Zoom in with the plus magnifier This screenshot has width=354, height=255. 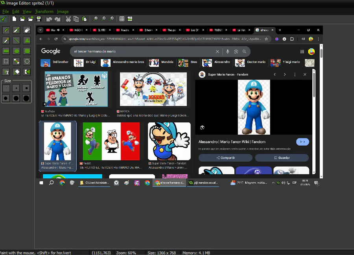point(111,19)
